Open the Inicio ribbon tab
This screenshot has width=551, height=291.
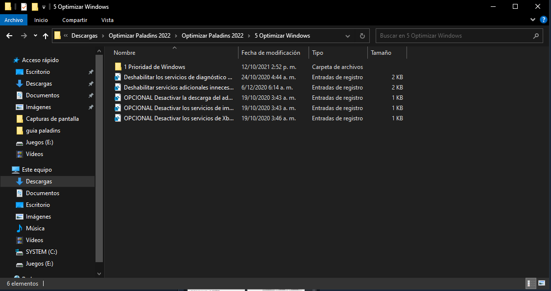(41, 20)
